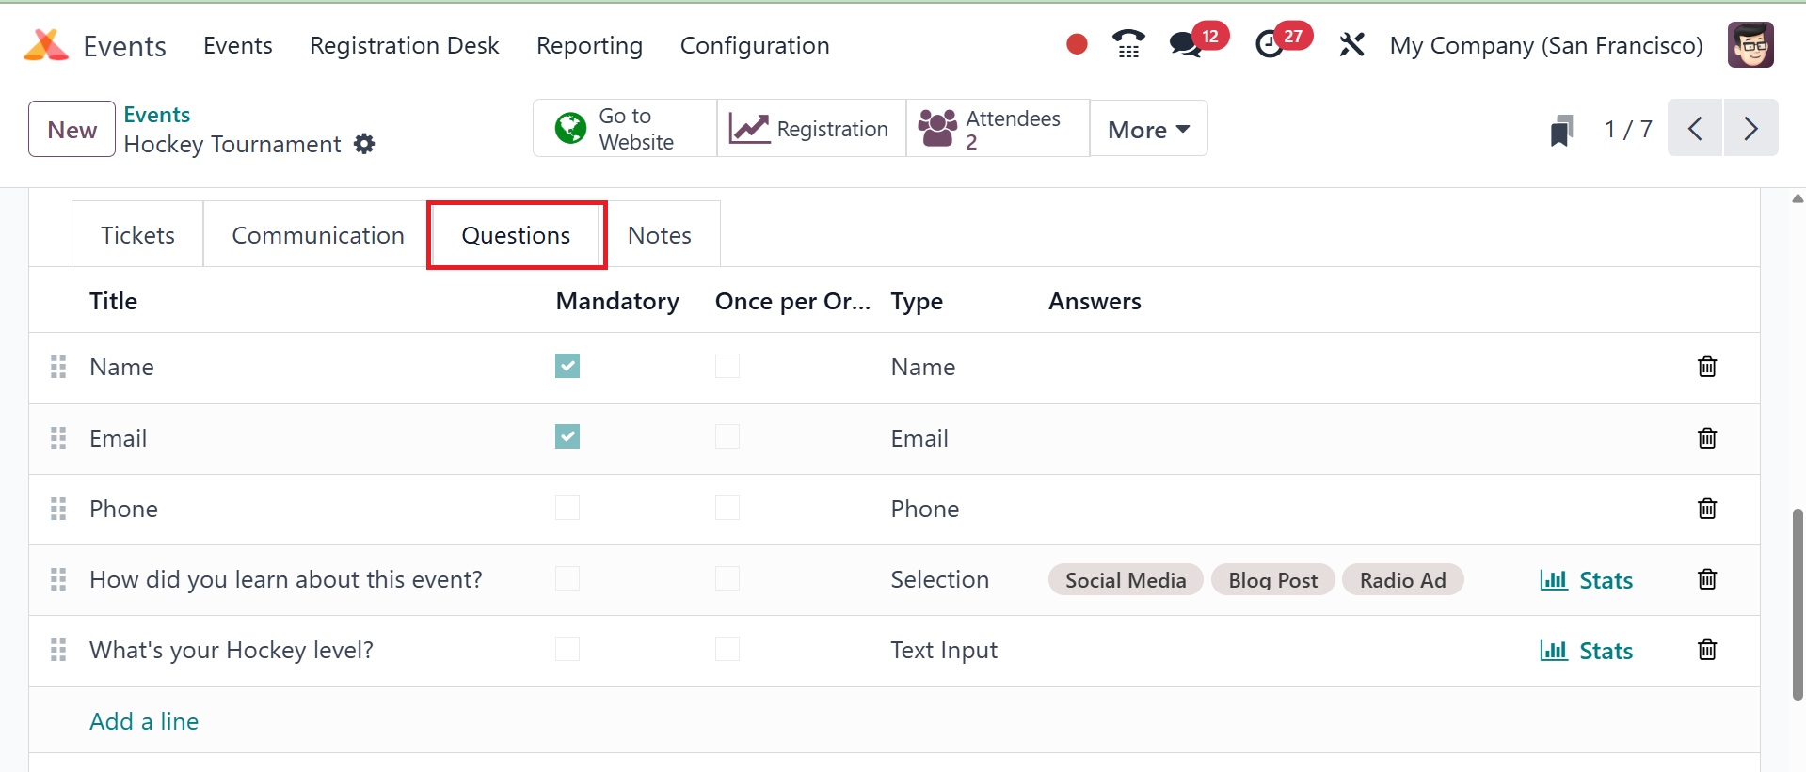Viewport: 1806px width, 772px height.
Task: Click the vertical scrollbar thumb
Action: (1798, 604)
